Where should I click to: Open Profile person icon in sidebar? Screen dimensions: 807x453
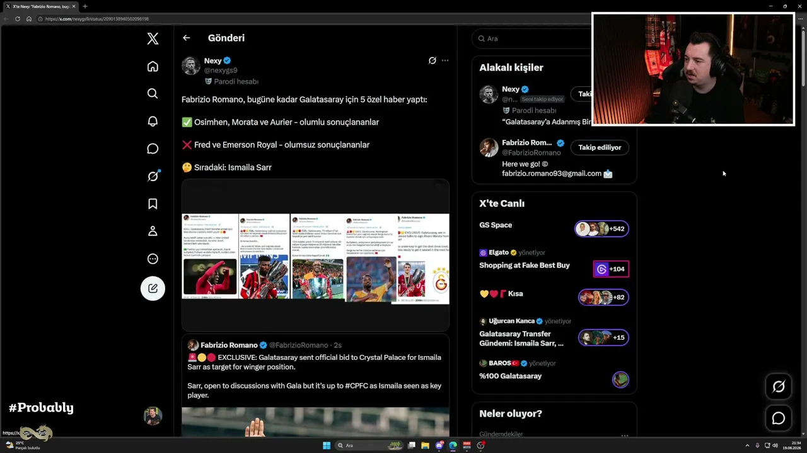tap(153, 232)
